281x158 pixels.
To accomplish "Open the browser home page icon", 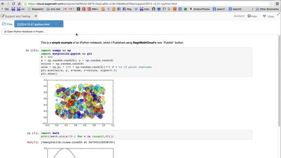I will click(19, 4).
